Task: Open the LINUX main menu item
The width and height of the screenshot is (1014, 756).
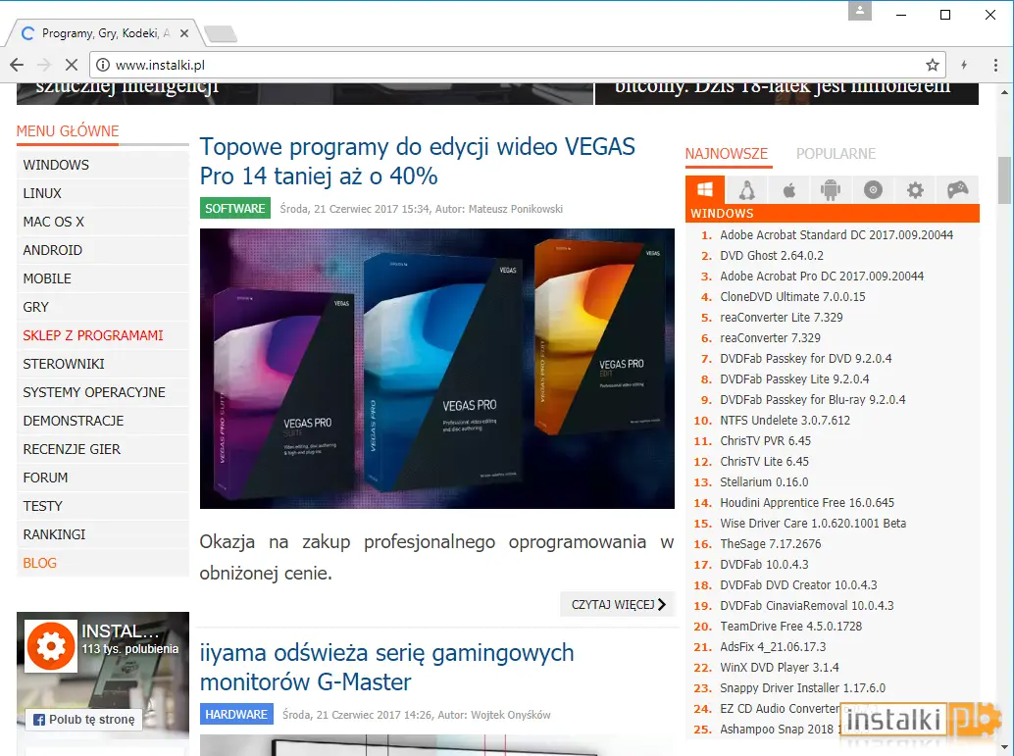Action: (103, 193)
